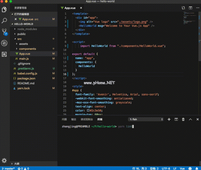Click the HelloWorld import line
This screenshot has height=170, width=201.
click(x=123, y=46)
